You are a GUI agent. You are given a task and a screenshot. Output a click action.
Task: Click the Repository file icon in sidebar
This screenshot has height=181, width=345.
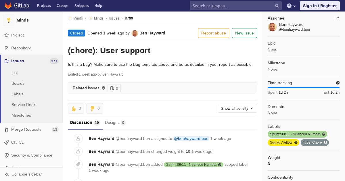[x=7, y=48]
